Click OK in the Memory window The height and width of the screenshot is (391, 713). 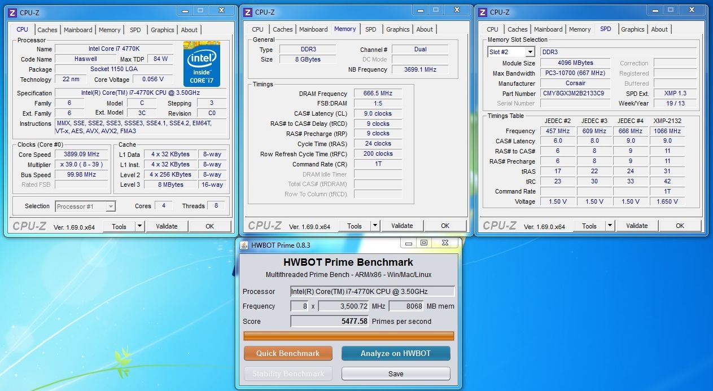click(x=445, y=226)
